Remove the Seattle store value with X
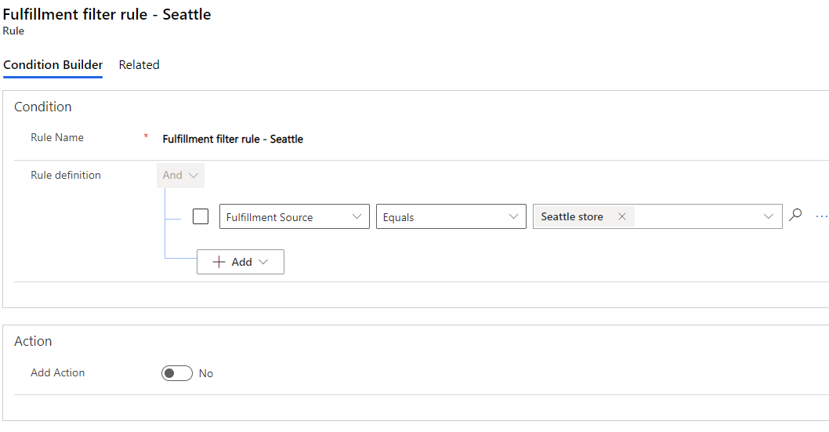This screenshot has height=432, width=829. 622,217
